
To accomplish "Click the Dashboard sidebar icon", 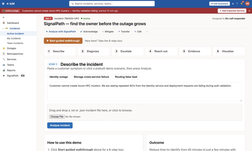I will pos(4,23).
